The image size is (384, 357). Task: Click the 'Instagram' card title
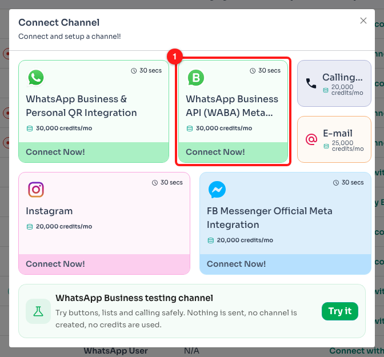click(x=49, y=211)
